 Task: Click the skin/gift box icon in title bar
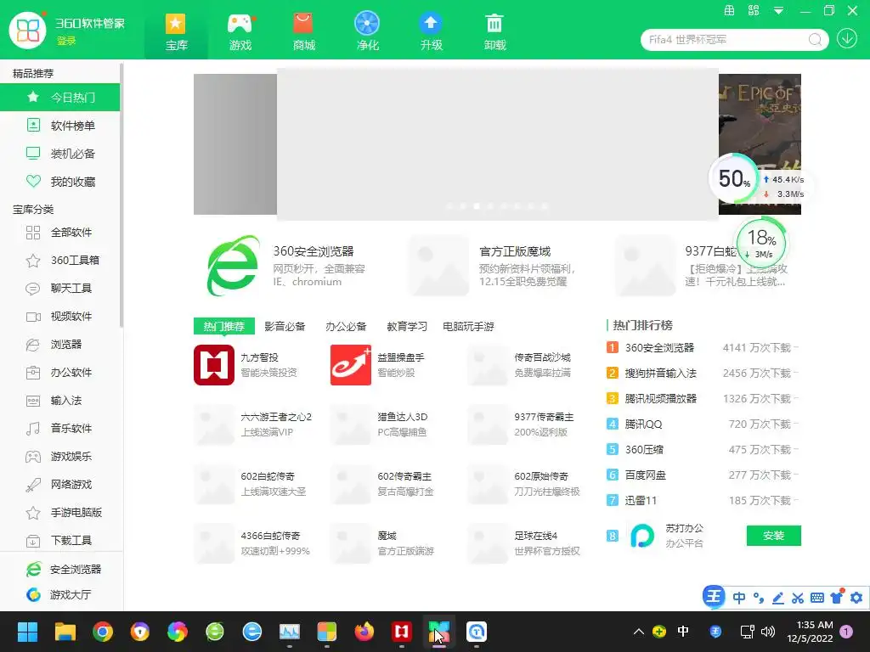729,10
